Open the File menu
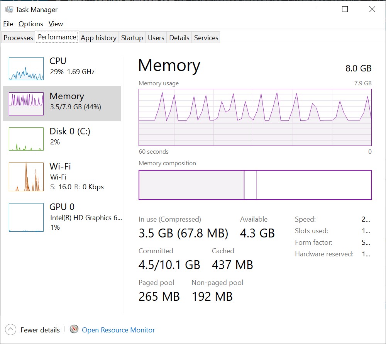This screenshot has height=344, width=386. [8, 24]
